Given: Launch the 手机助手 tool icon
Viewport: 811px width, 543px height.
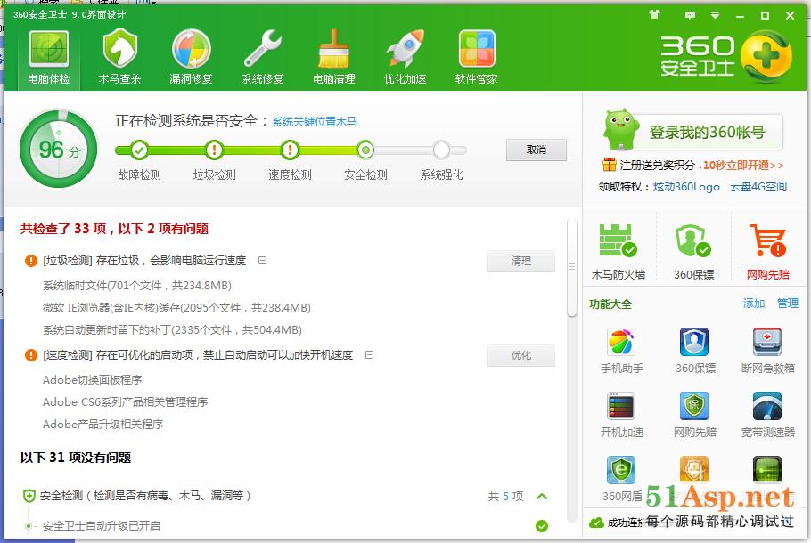Looking at the screenshot, I should [x=621, y=342].
